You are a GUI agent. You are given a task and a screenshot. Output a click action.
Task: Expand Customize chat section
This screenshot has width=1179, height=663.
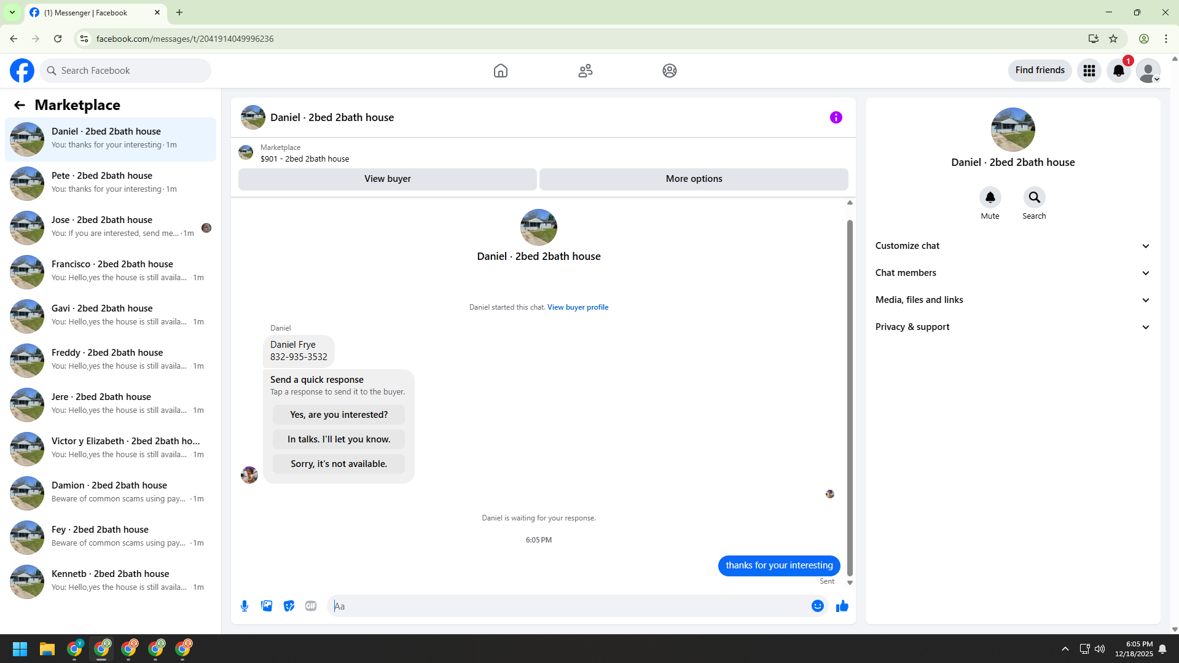click(x=1013, y=246)
